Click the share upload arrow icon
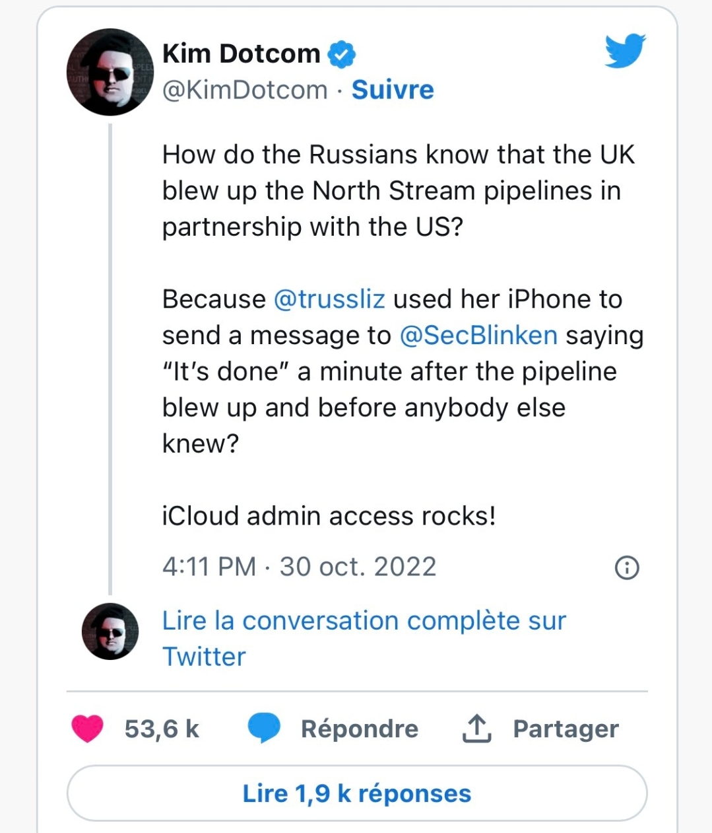The image size is (712, 833). (476, 729)
